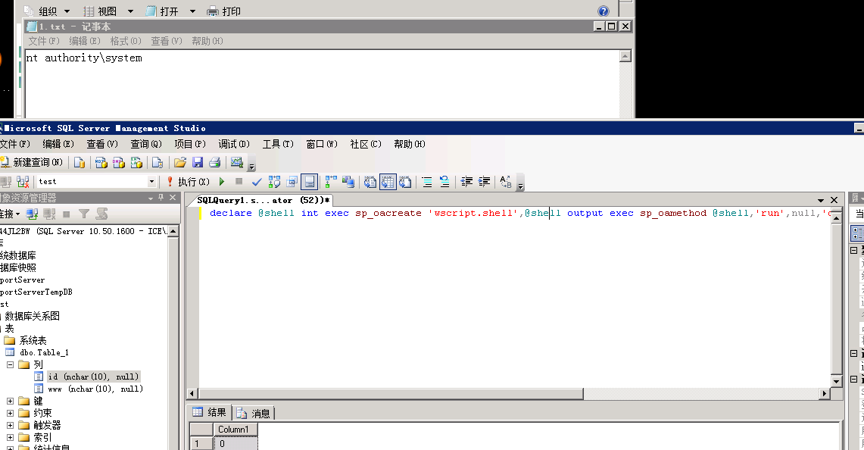The image size is (864, 450).
Task: Open the 社区(C) menu
Action: pos(365,144)
